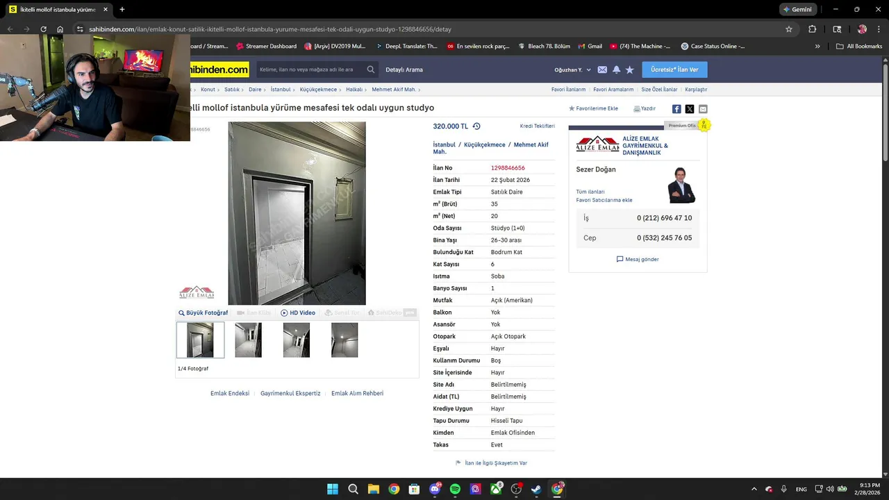Image resolution: width=889 pixels, height=500 pixels.
Task: Show hidden system tray icons chevron
Action: pos(754,489)
